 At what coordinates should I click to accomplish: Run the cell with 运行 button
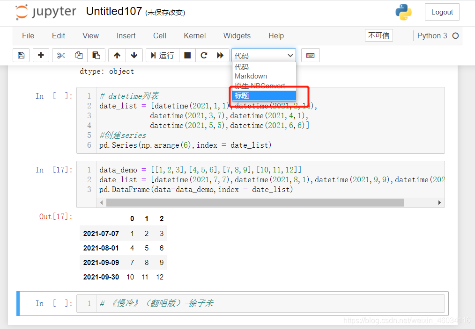(x=163, y=55)
